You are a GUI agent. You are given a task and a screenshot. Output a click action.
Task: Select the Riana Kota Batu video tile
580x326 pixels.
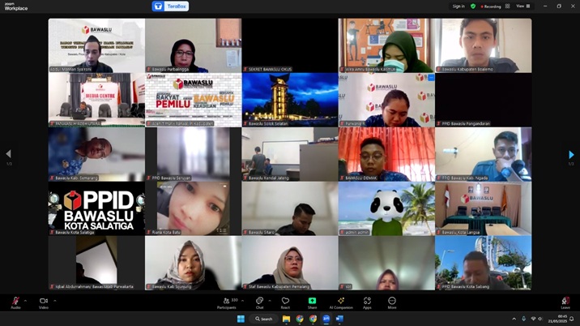193,208
